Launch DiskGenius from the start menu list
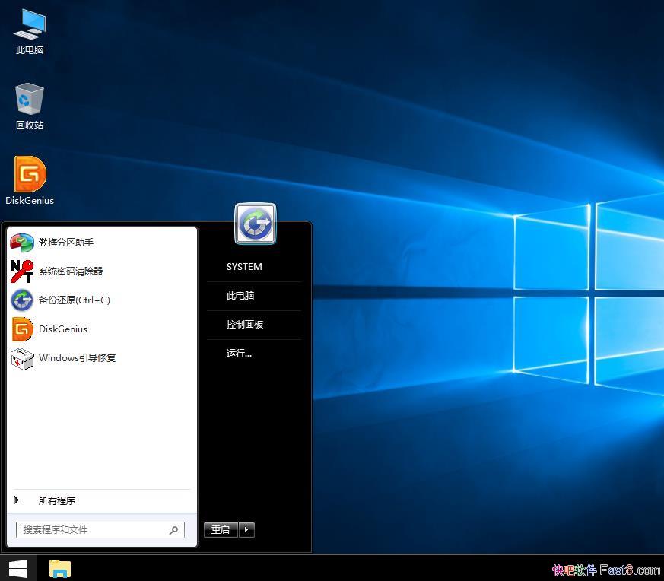 click(x=62, y=329)
